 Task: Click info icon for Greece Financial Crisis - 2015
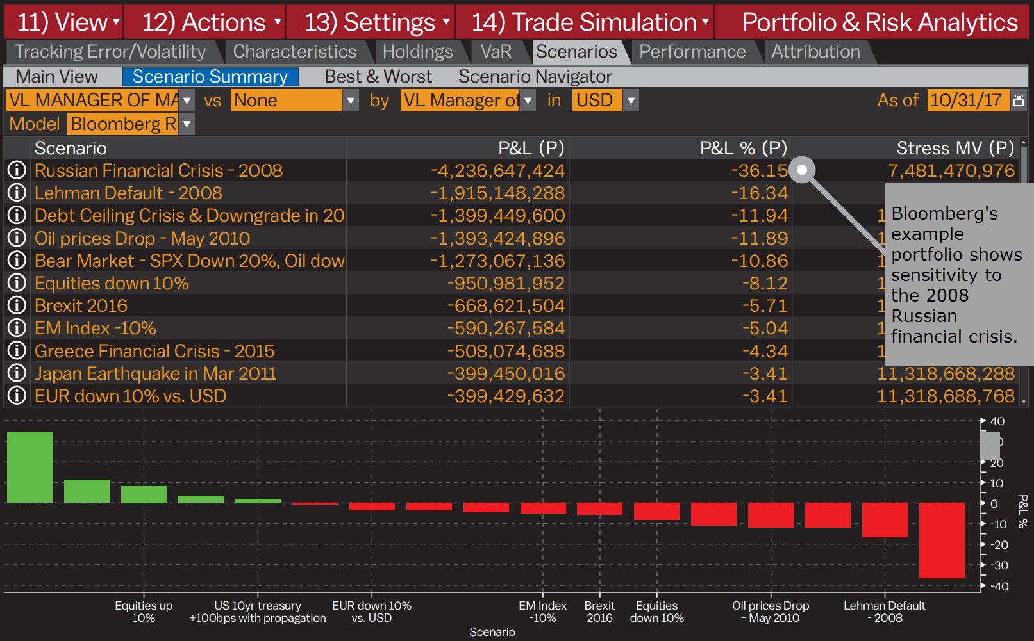(16, 350)
